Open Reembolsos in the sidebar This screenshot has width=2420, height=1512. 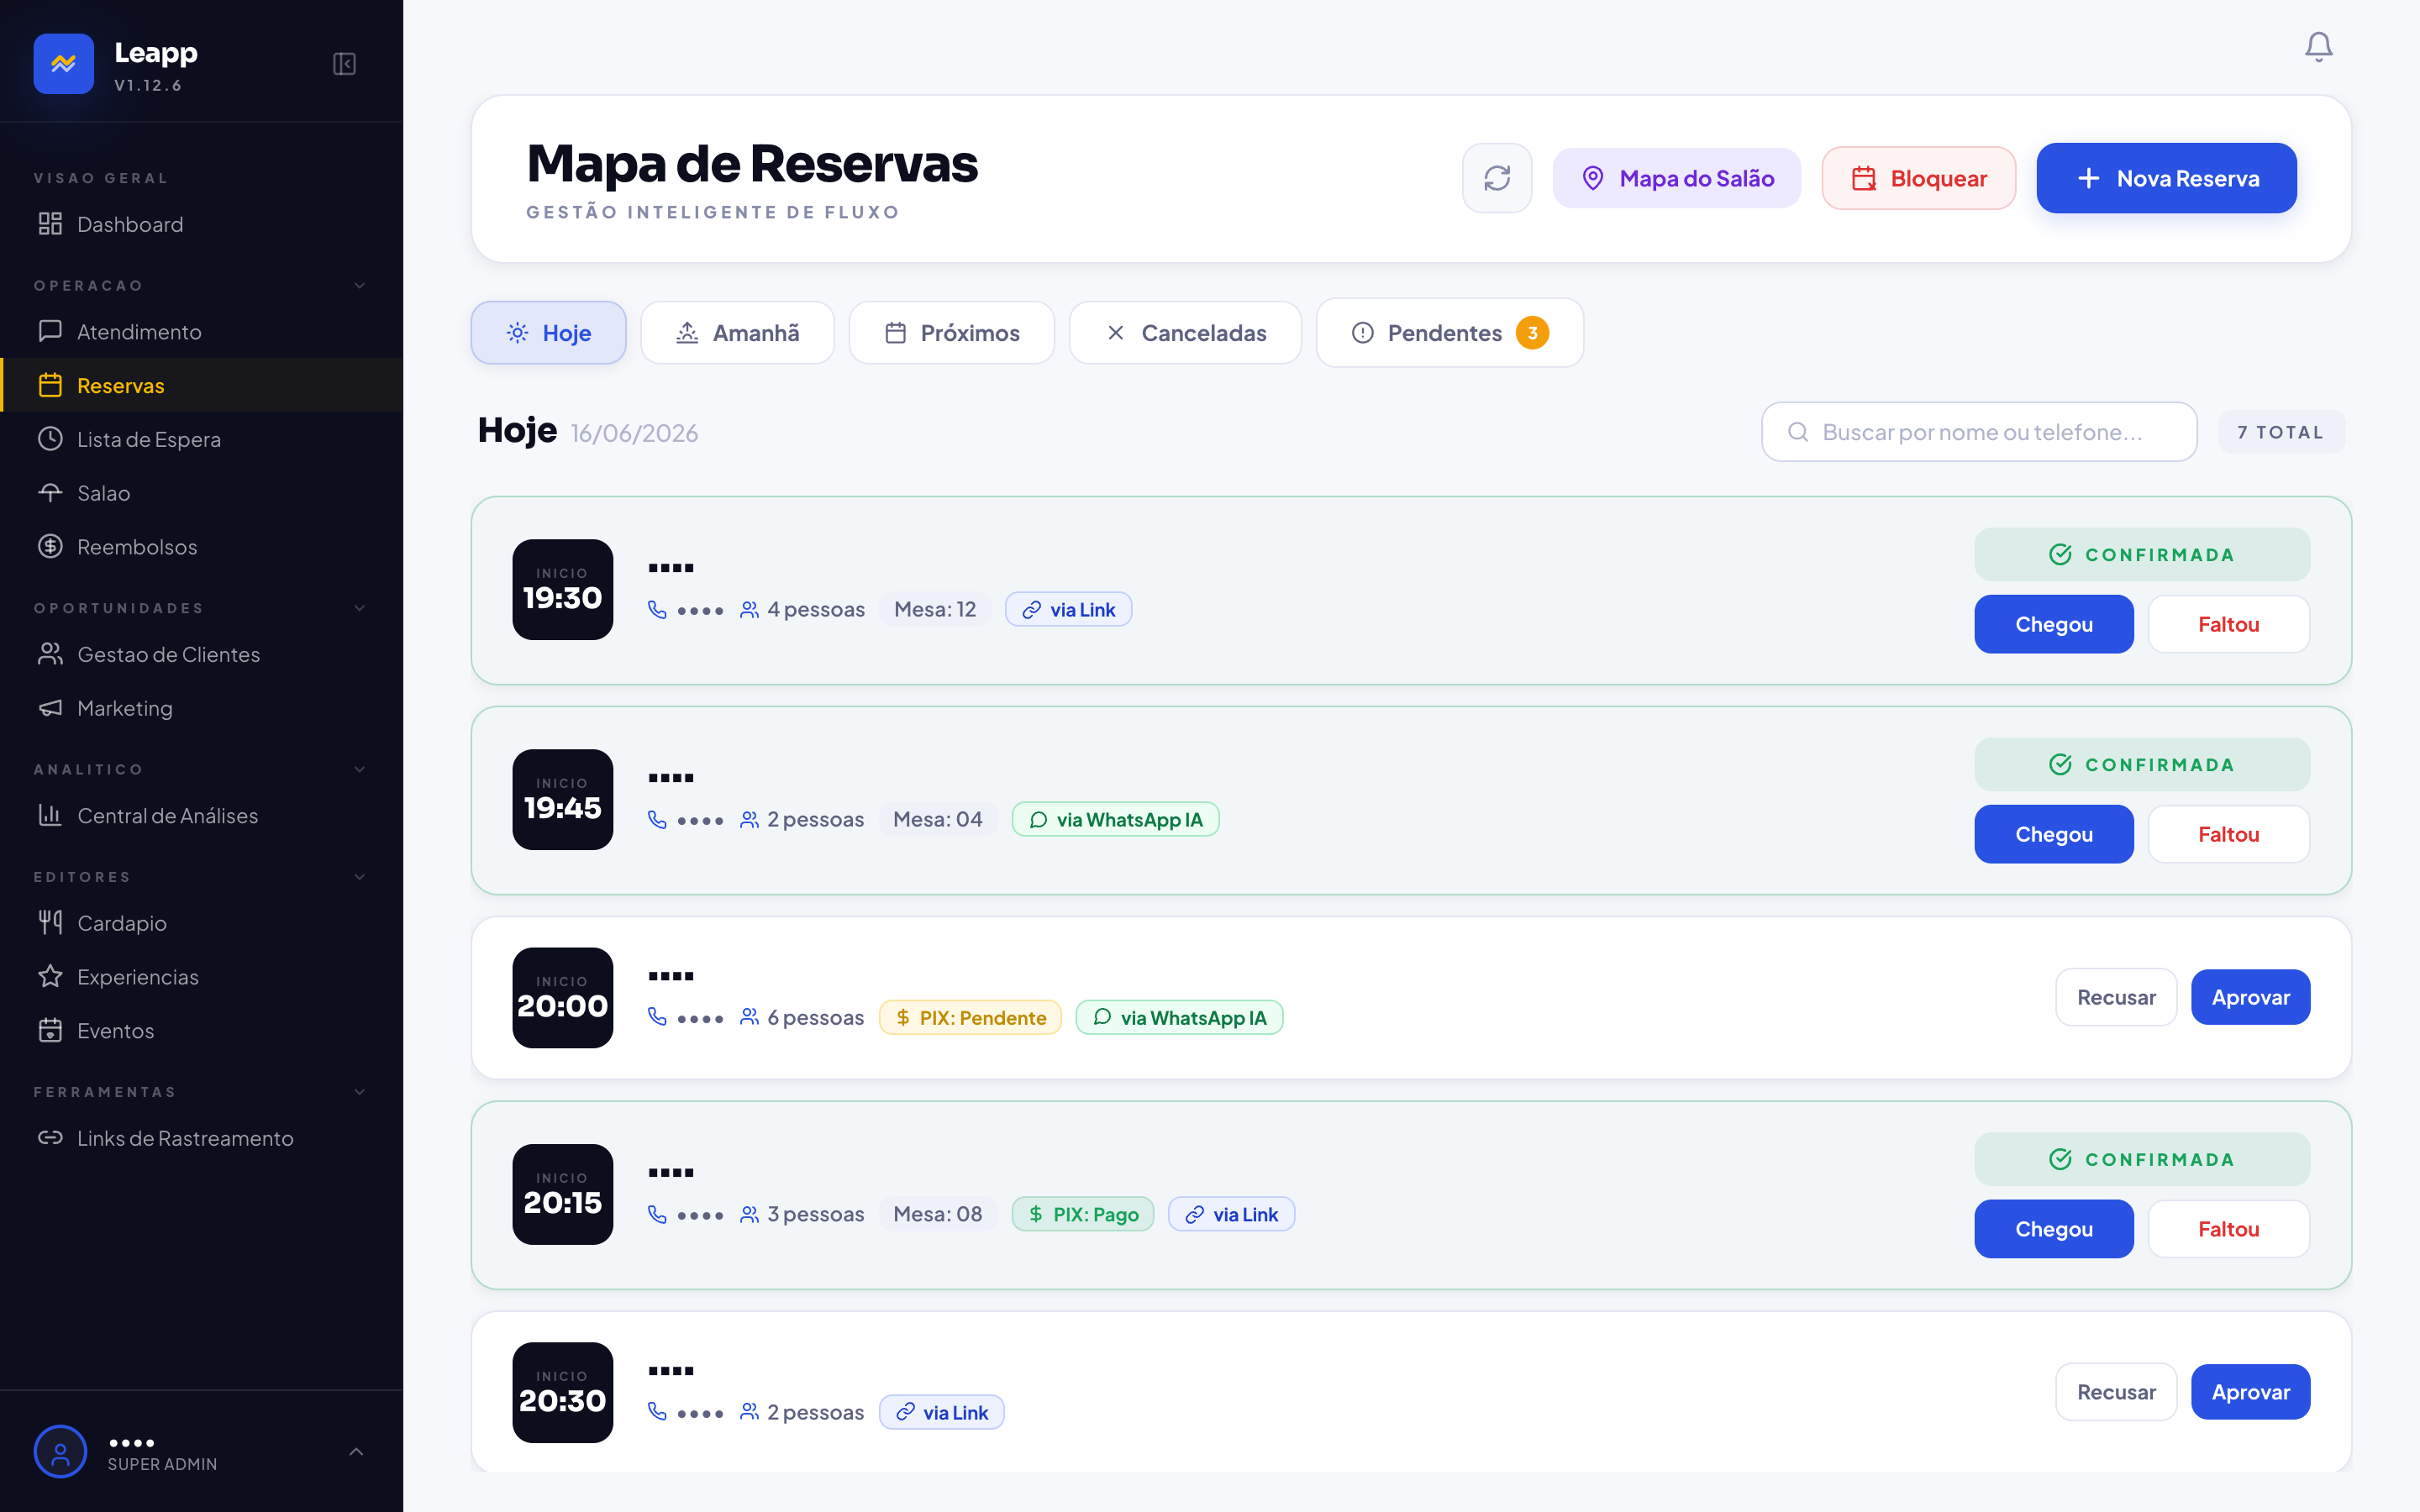(201, 547)
